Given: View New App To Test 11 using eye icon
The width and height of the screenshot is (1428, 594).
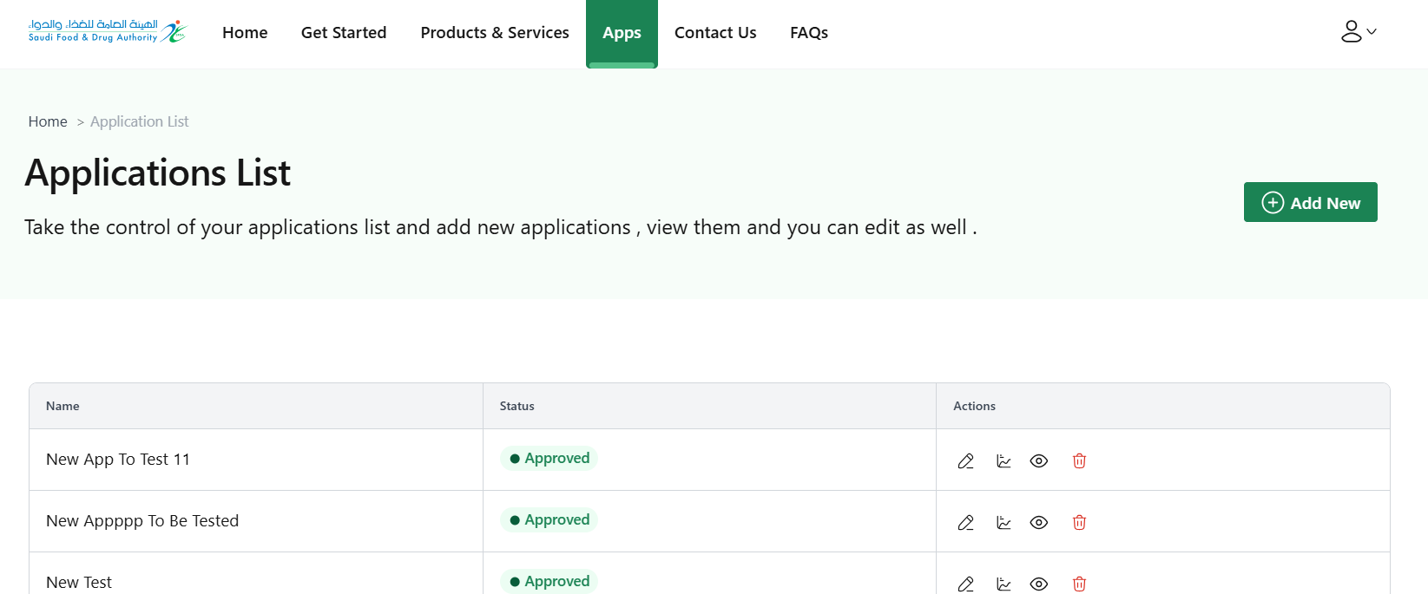Looking at the screenshot, I should 1038,461.
